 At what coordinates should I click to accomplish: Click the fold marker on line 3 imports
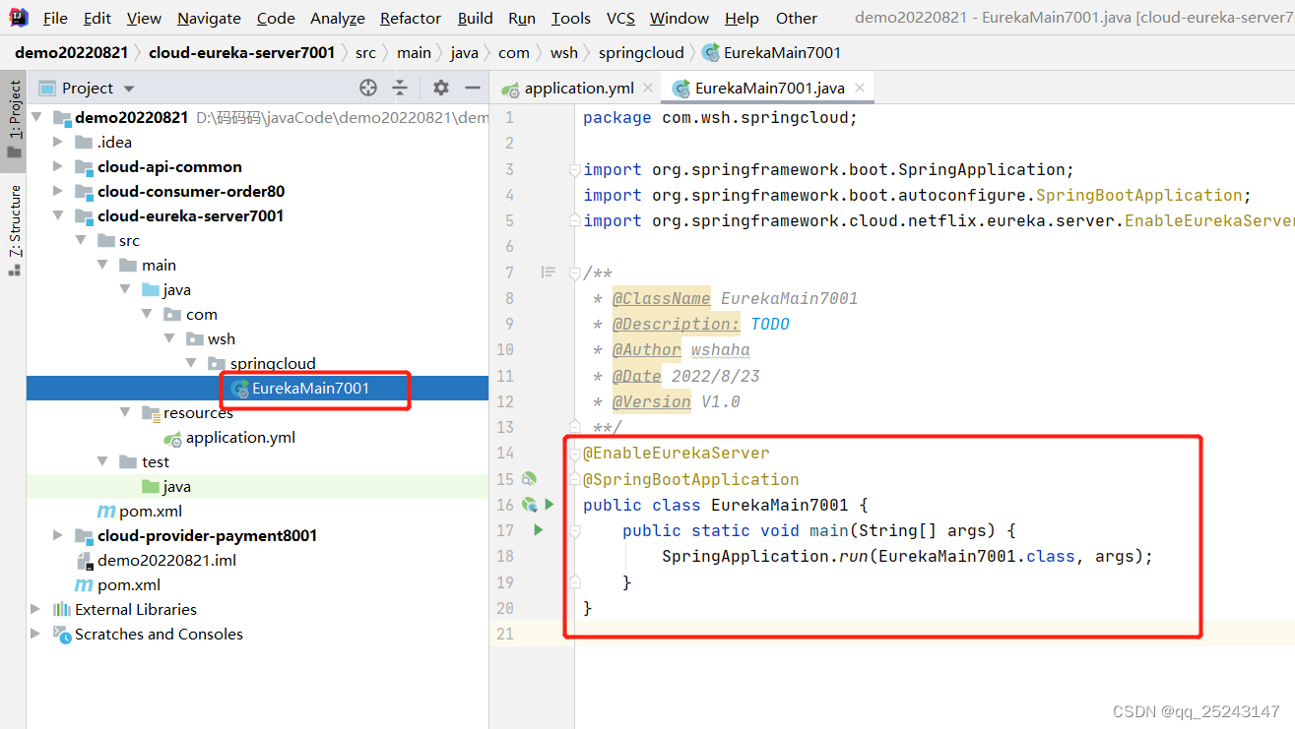pos(574,169)
